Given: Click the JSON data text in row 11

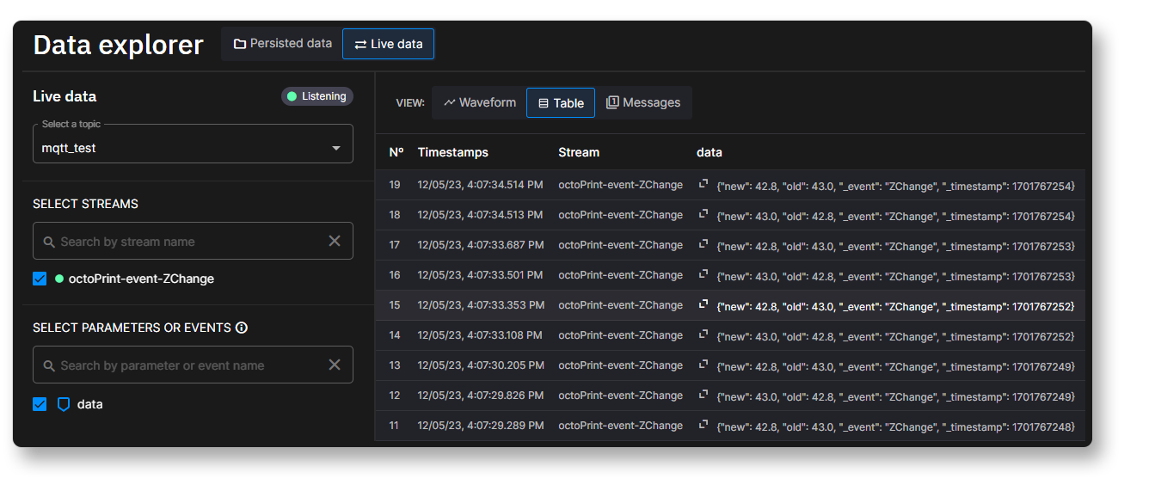Looking at the screenshot, I should click(895, 427).
